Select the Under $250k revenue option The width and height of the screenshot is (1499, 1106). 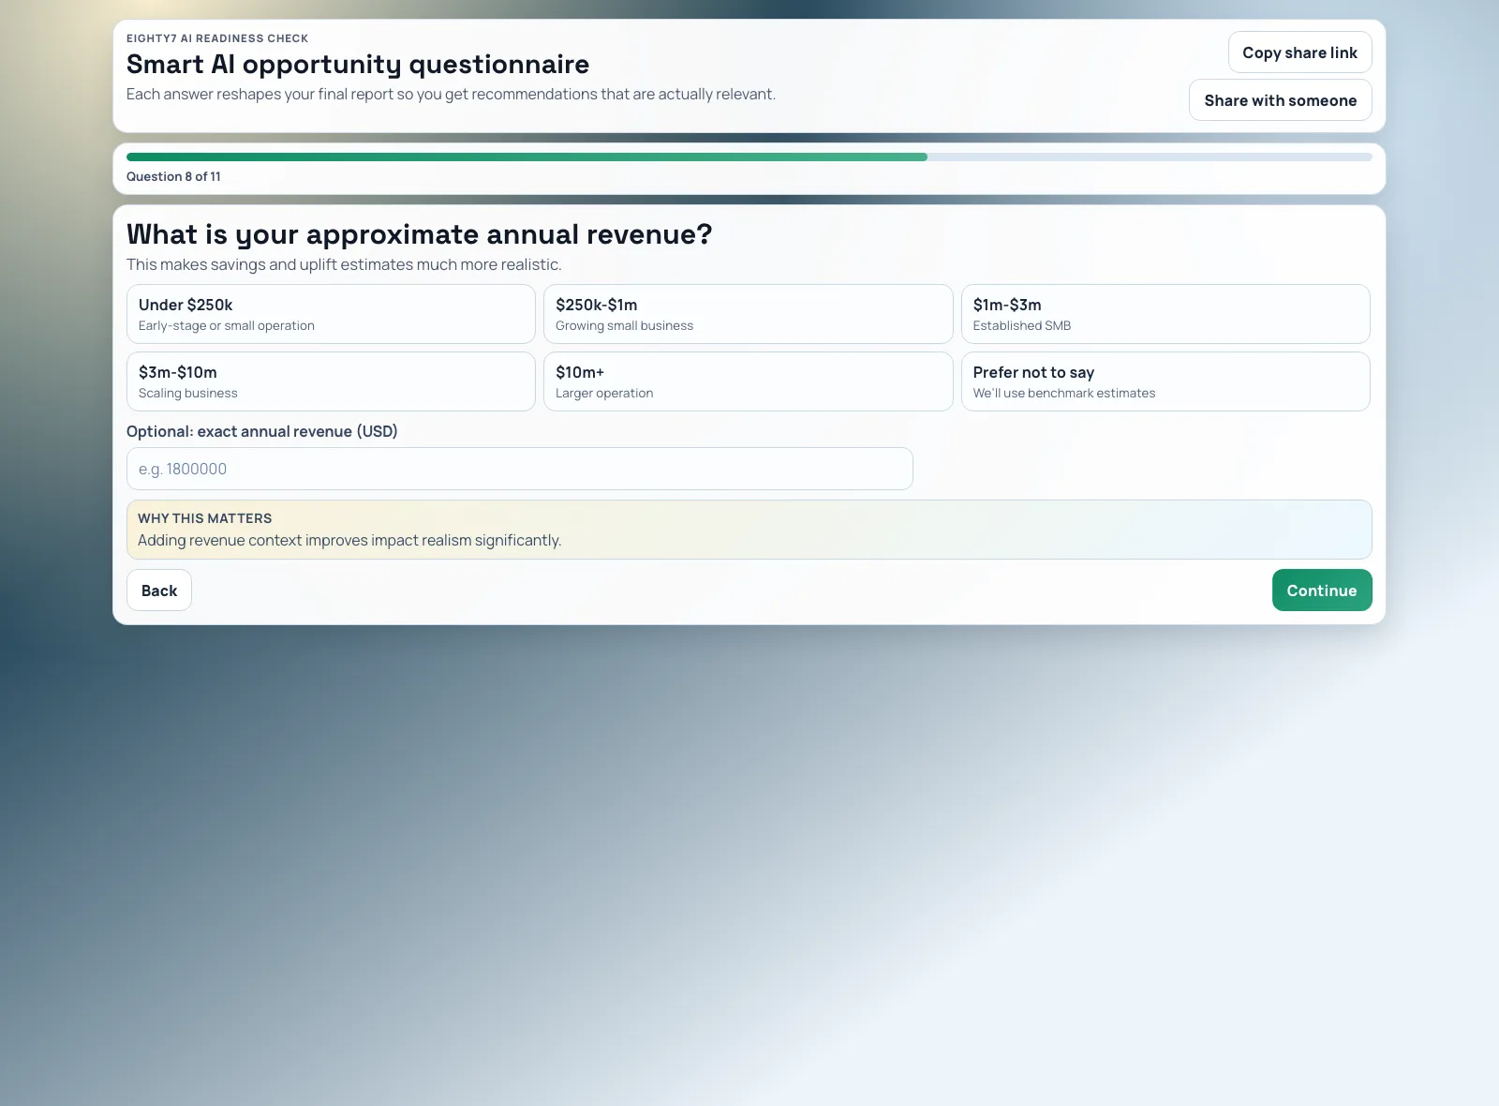pos(331,314)
